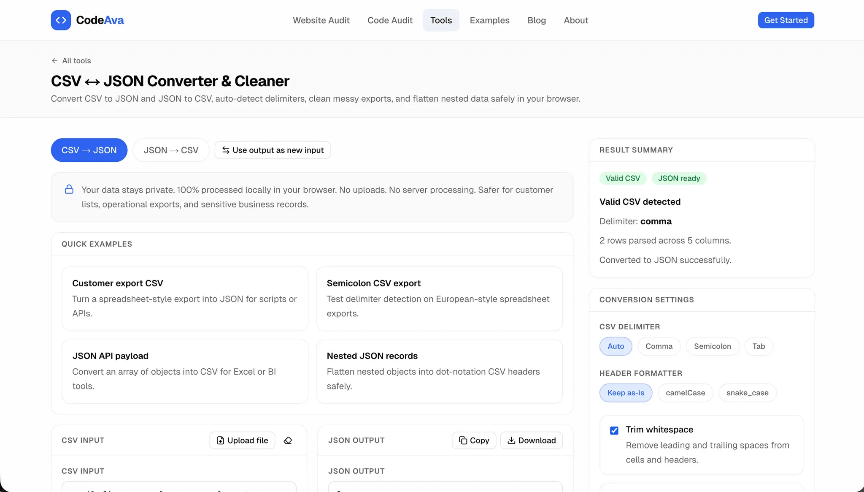Click the Get Started button
The image size is (864, 492).
(786, 20)
